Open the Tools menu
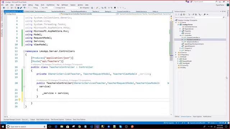The height and width of the screenshot is (129, 230). (x=42, y=5)
